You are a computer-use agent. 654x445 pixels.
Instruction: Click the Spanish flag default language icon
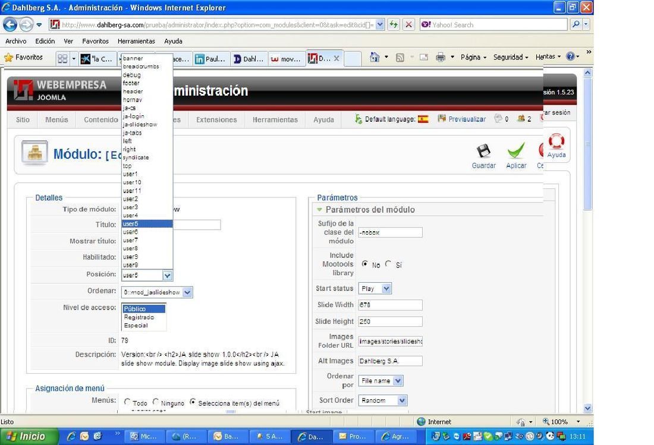point(423,119)
